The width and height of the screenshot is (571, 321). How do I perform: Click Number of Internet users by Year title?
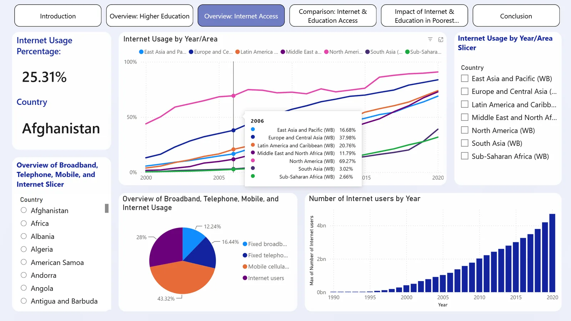[x=364, y=199]
